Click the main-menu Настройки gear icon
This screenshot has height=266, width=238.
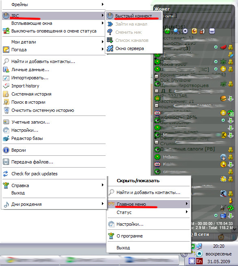(x=6, y=130)
